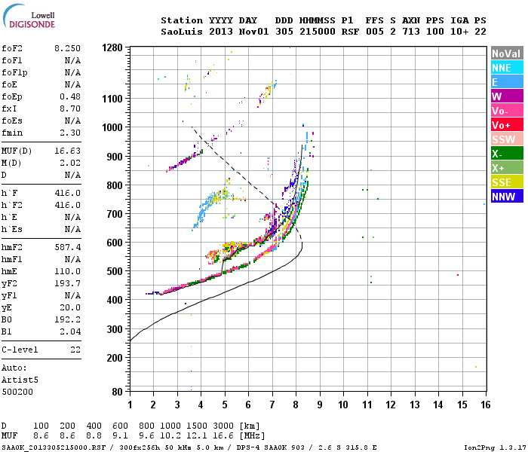Click the foF1 N/A value
This screenshot has width=528, height=452.
pos(72,60)
